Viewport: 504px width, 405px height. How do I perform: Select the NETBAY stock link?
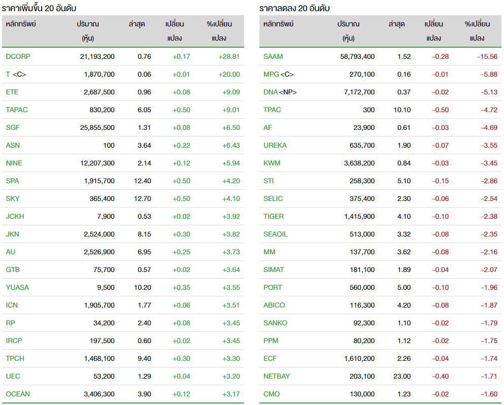click(276, 376)
